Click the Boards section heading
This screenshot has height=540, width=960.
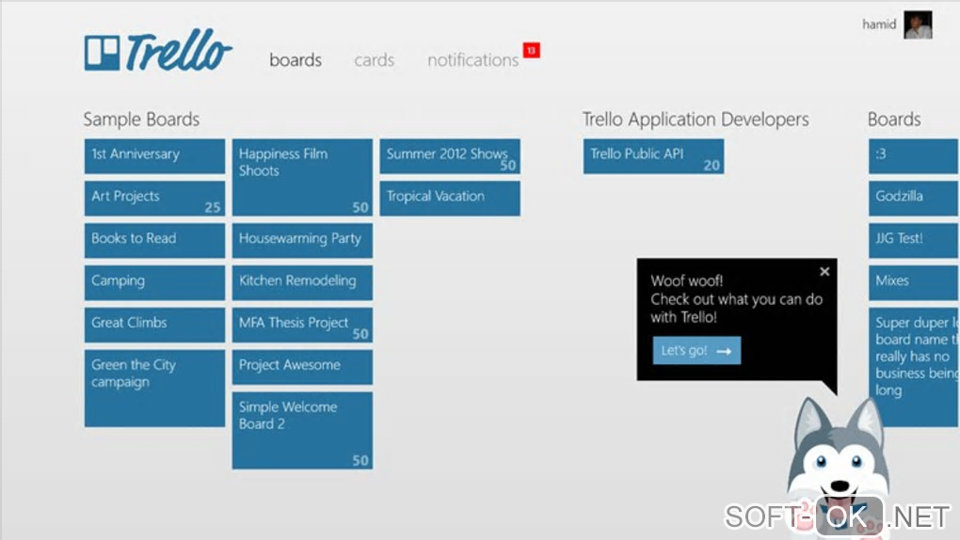pyautogui.click(x=894, y=119)
